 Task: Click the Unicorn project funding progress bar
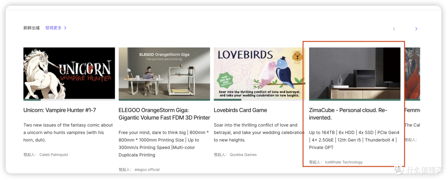[x=69, y=100]
